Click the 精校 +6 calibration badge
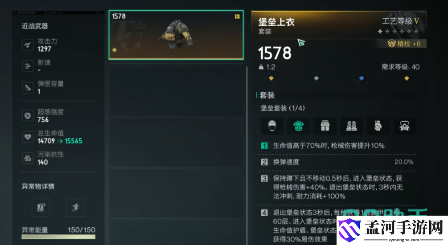448x245 pixels. point(404,44)
